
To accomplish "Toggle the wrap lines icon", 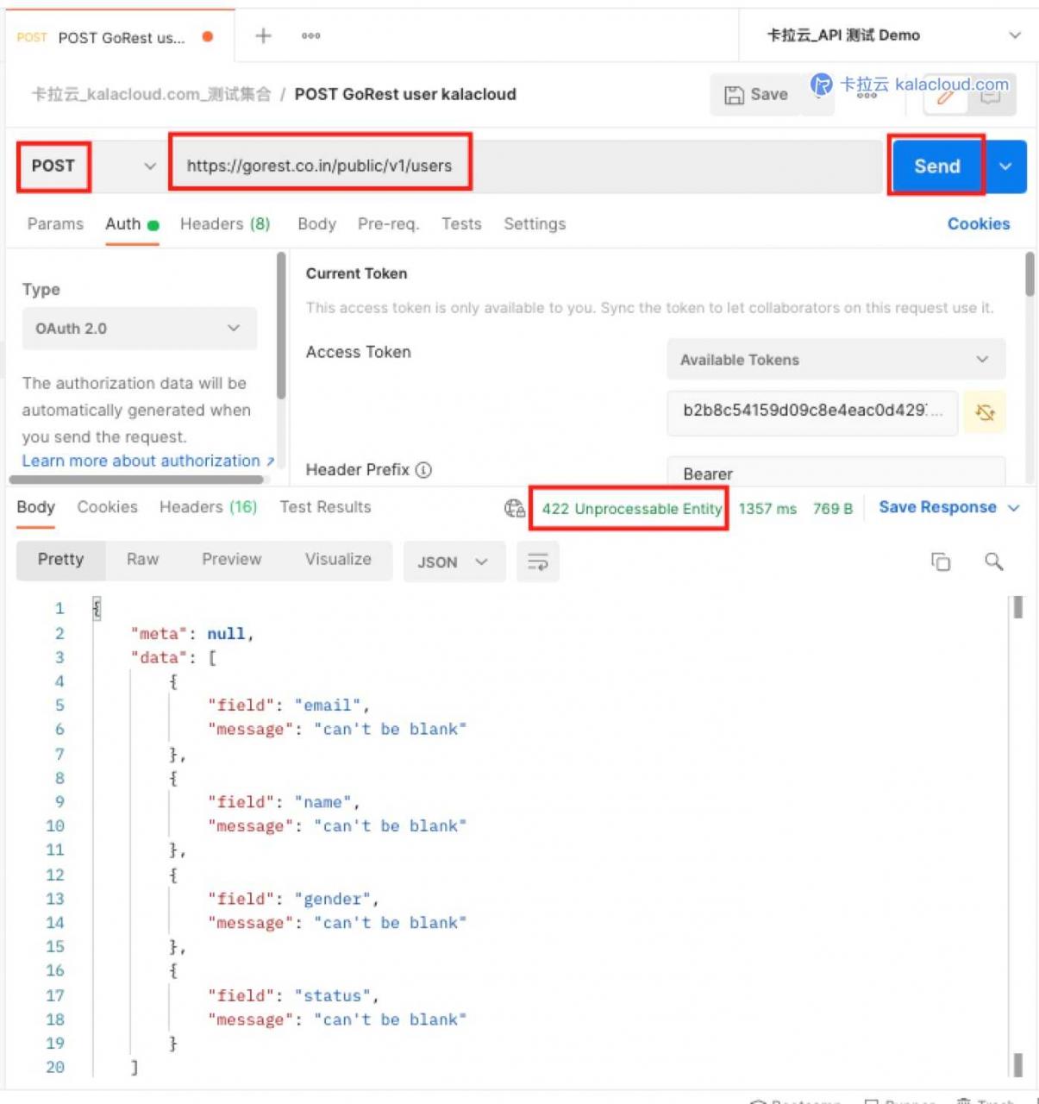I will coord(537,561).
